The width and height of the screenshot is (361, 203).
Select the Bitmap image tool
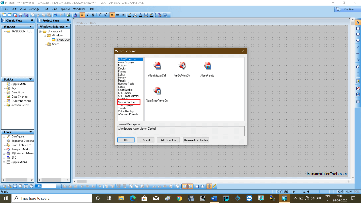(358, 82)
